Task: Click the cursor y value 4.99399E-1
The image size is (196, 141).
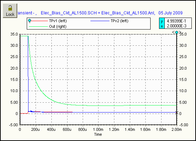Action: point(176,21)
